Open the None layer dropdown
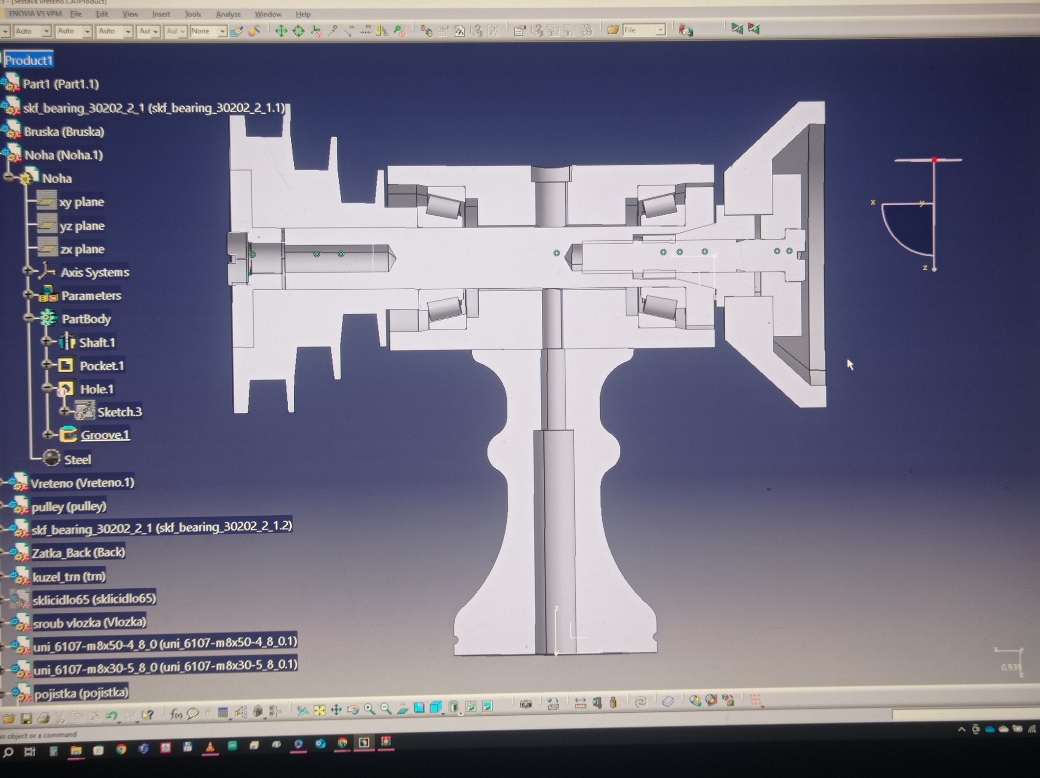 coord(222,31)
